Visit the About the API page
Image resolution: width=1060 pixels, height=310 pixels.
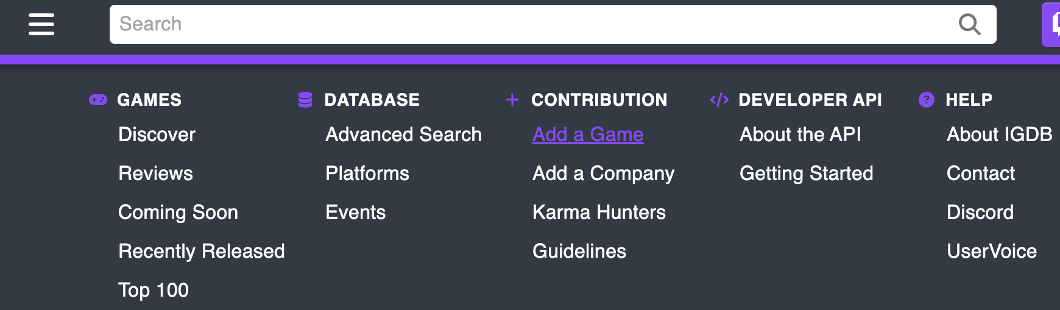point(800,134)
